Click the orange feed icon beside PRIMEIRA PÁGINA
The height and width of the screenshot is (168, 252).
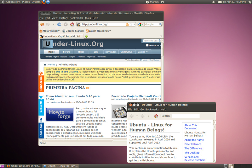[88, 88]
